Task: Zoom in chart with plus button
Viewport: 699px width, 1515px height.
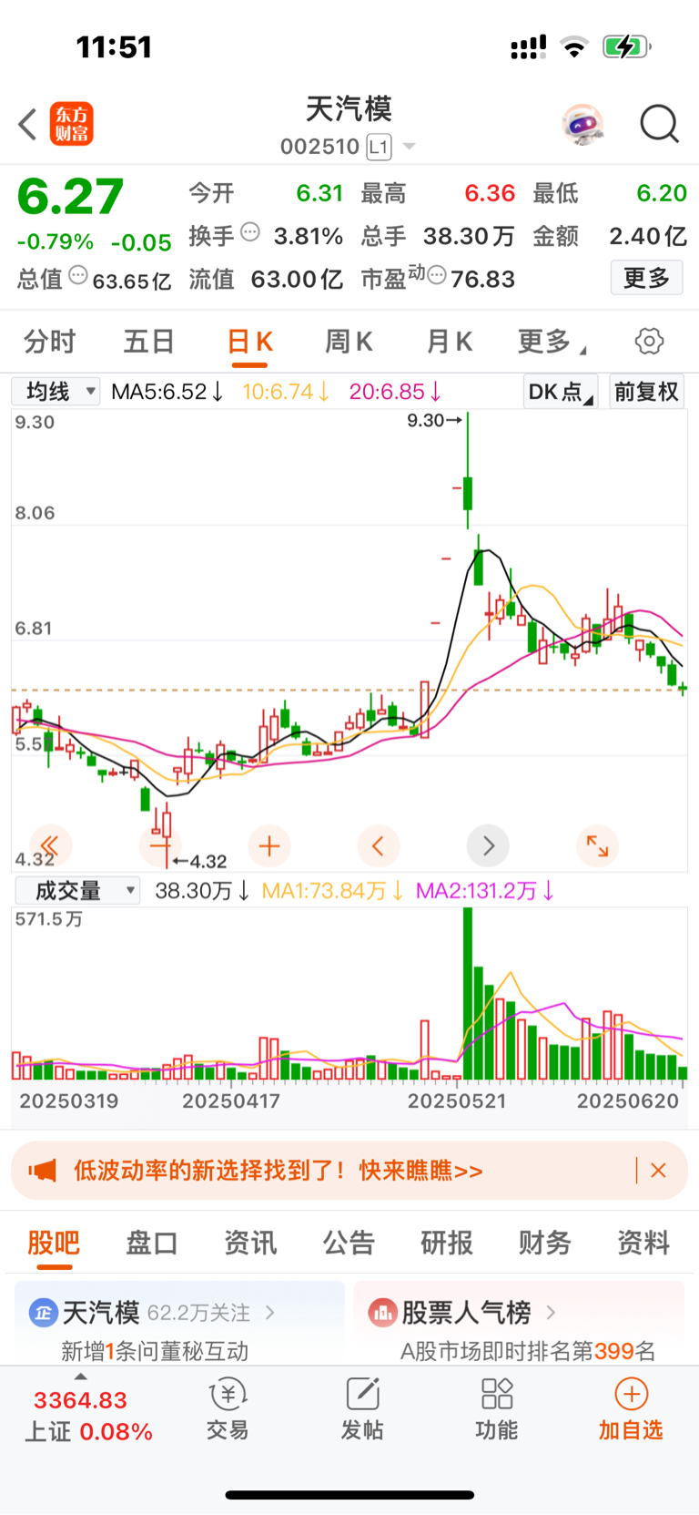Action: (269, 846)
